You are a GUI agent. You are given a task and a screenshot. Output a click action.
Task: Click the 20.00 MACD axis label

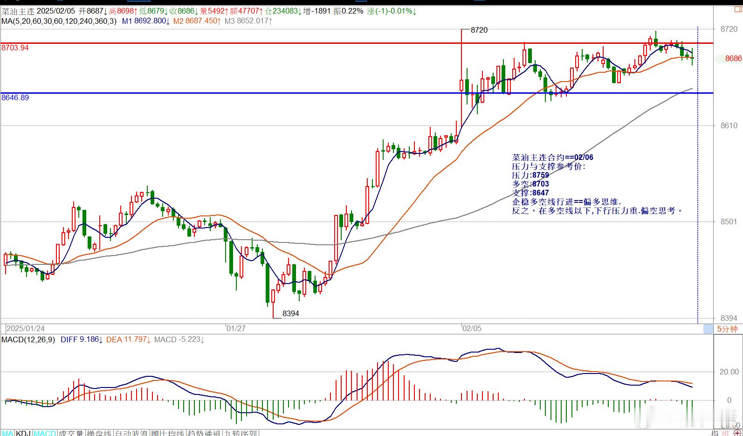point(729,372)
